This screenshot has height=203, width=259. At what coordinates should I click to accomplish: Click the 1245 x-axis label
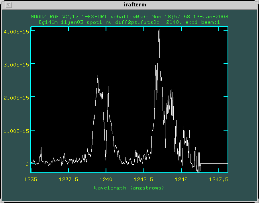[x=181, y=180]
